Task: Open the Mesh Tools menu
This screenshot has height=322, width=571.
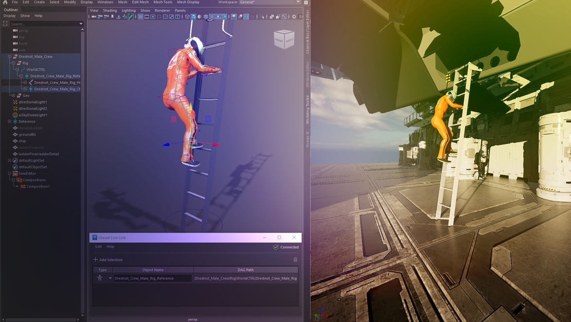Action: (x=163, y=2)
